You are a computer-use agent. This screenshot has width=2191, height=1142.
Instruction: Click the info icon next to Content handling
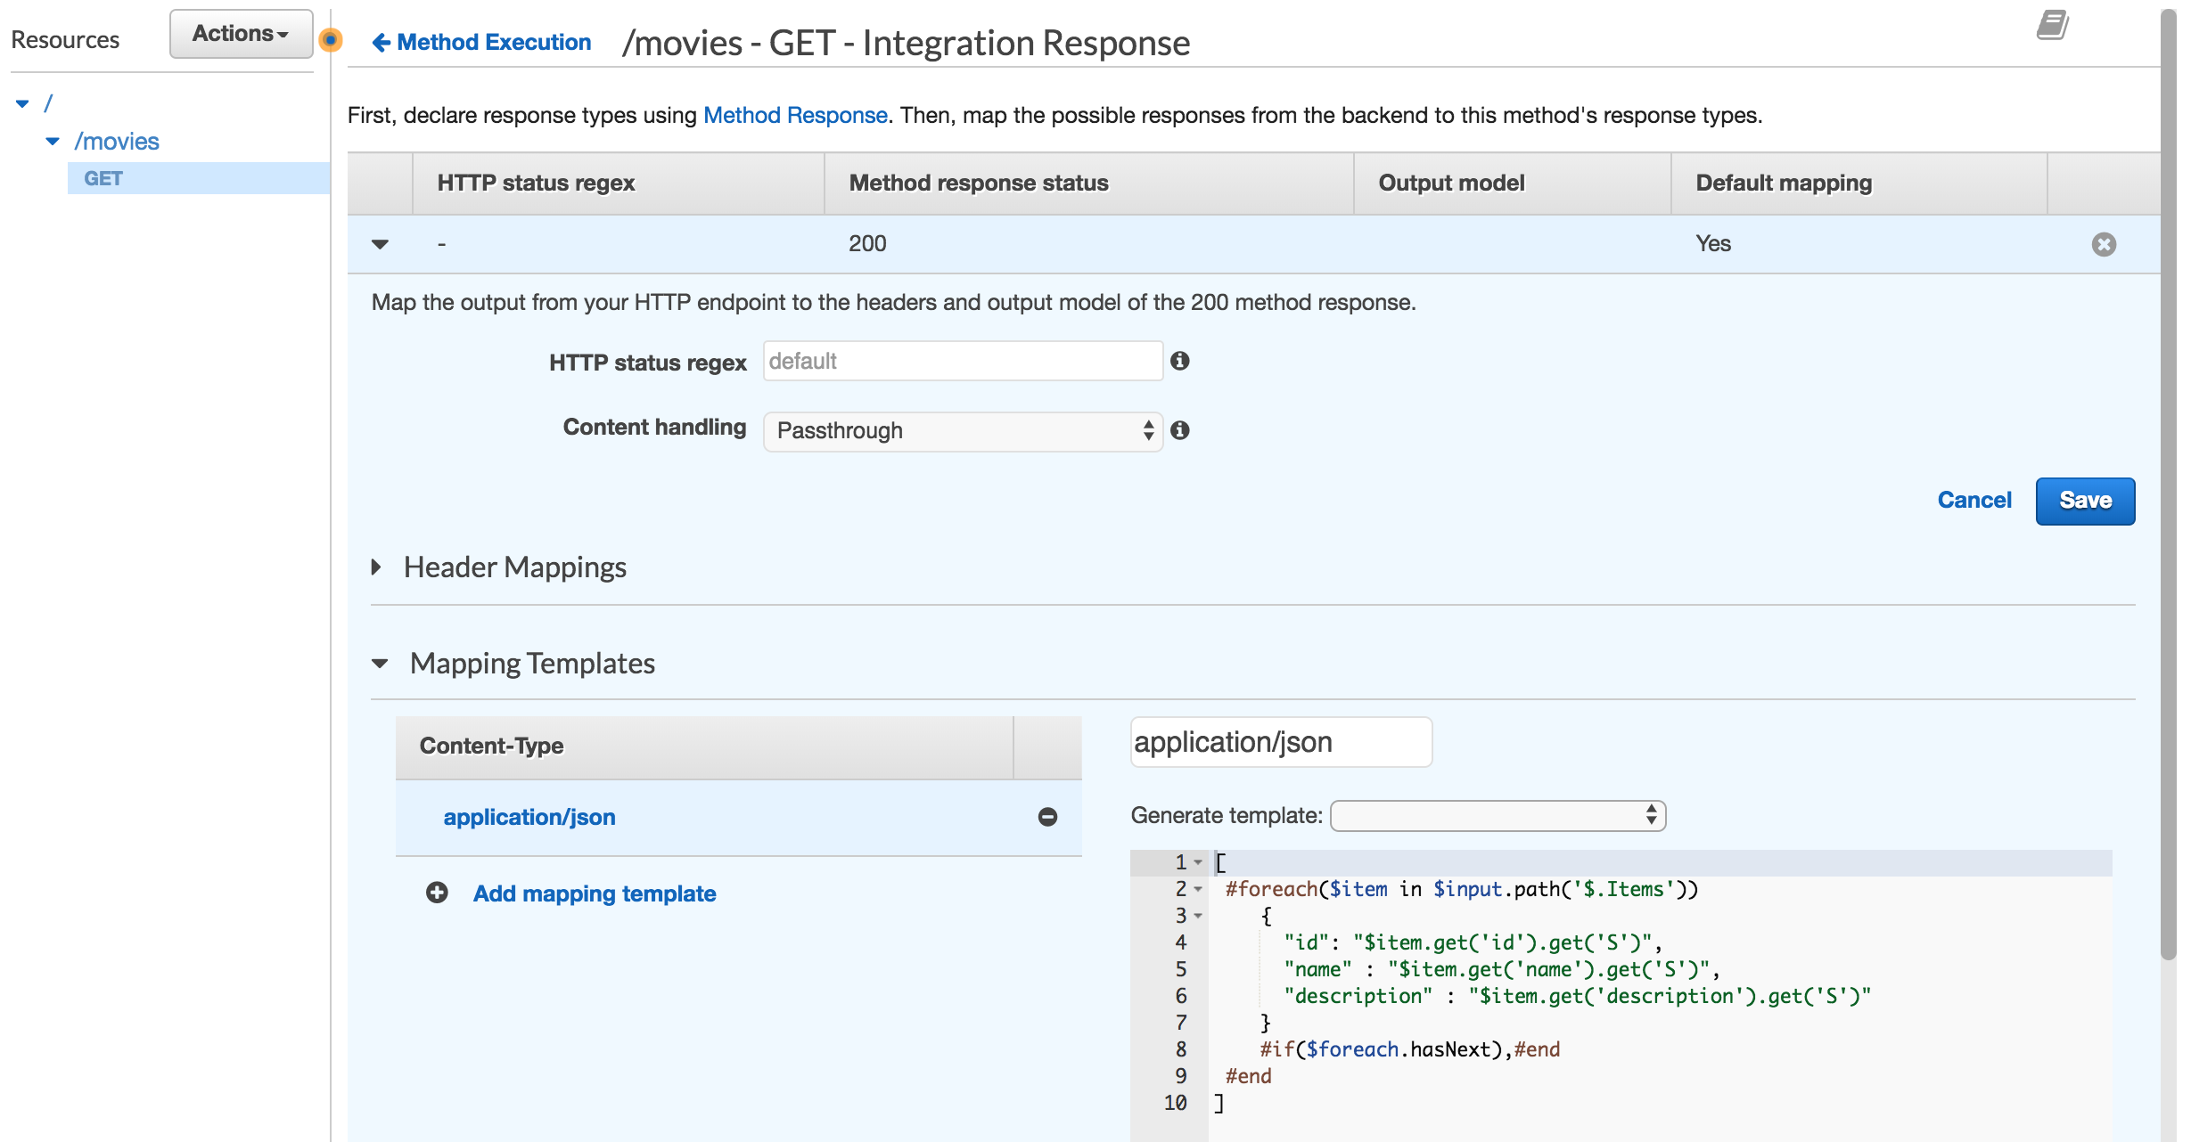click(1182, 431)
